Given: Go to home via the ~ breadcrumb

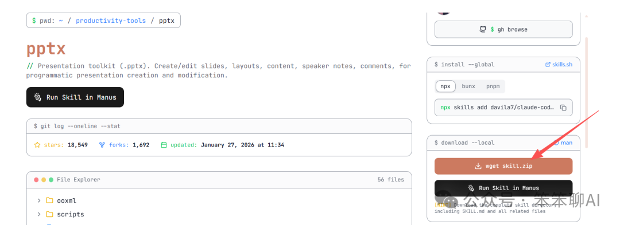Looking at the screenshot, I should coord(61,21).
